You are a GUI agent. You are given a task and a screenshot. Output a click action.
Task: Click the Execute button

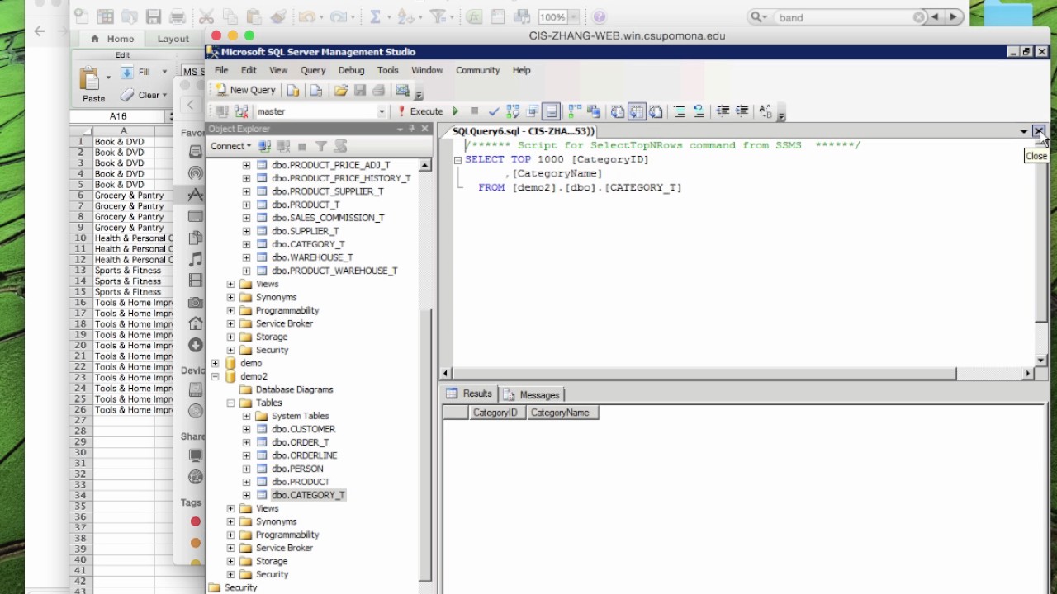tap(420, 111)
